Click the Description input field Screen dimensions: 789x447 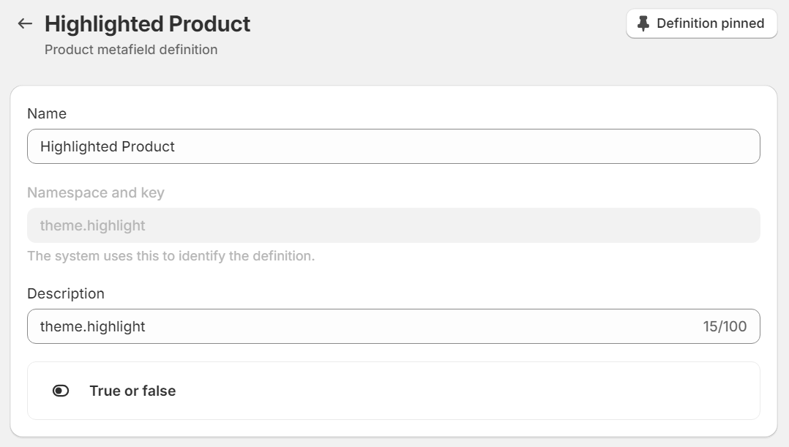tap(394, 326)
